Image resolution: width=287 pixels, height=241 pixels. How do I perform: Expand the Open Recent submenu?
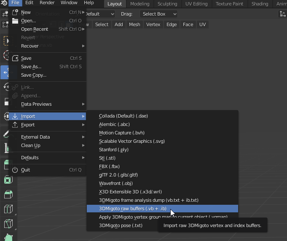pyautogui.click(x=47, y=29)
